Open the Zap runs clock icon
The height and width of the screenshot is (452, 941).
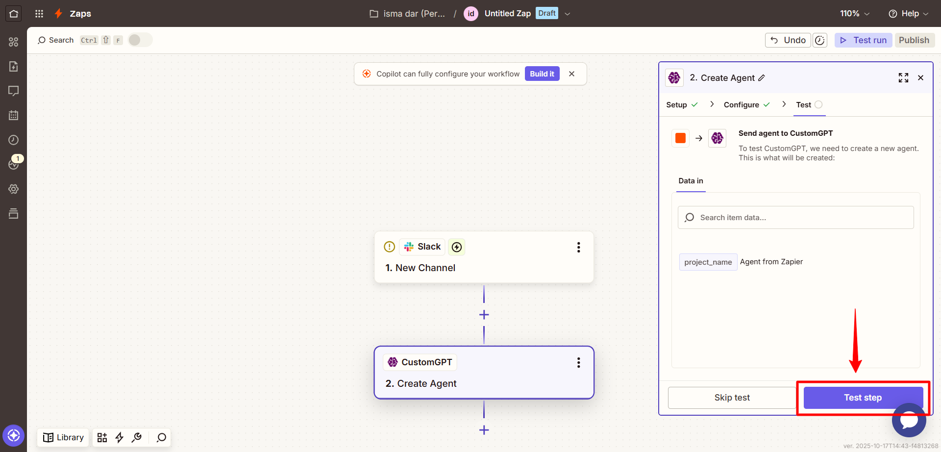click(14, 140)
